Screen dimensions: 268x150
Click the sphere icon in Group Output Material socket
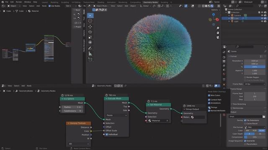pos(192,117)
